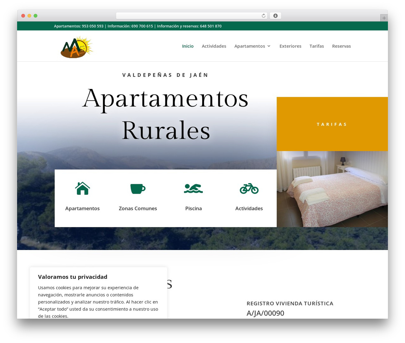Click the browser address bar
Image resolution: width=405 pixels, height=343 pixels.
pos(191,16)
